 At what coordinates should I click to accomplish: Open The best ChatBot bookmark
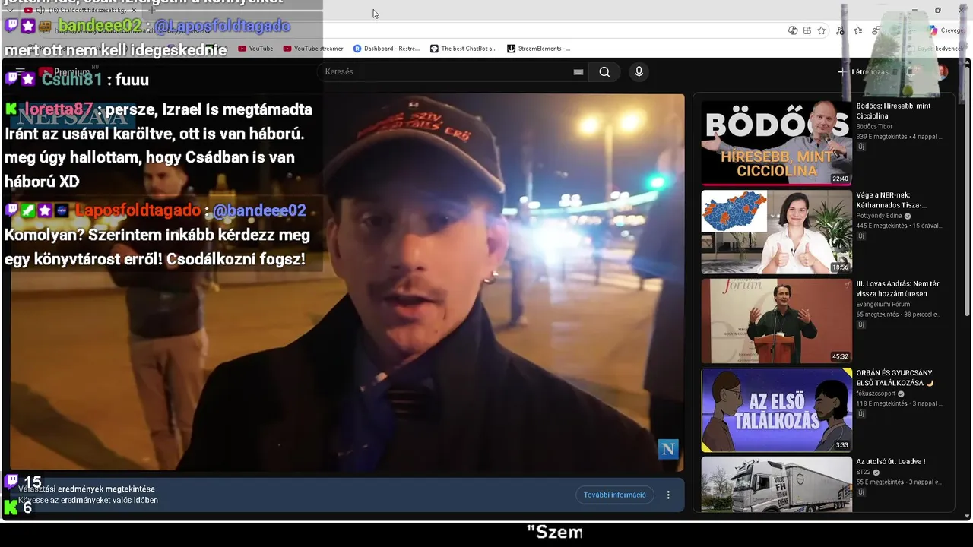(463, 49)
